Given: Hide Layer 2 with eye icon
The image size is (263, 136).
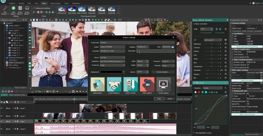Looking at the screenshot, I should coord(2,116).
